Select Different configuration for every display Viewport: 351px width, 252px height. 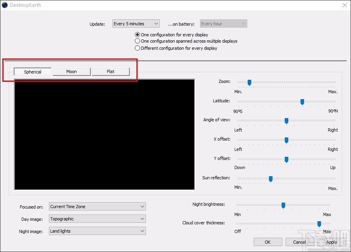176,48
